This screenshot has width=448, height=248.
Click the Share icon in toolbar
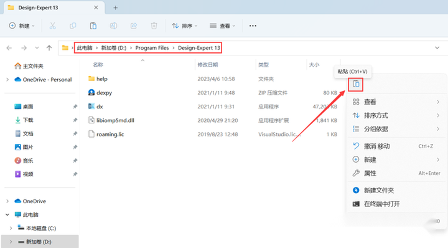(134, 26)
